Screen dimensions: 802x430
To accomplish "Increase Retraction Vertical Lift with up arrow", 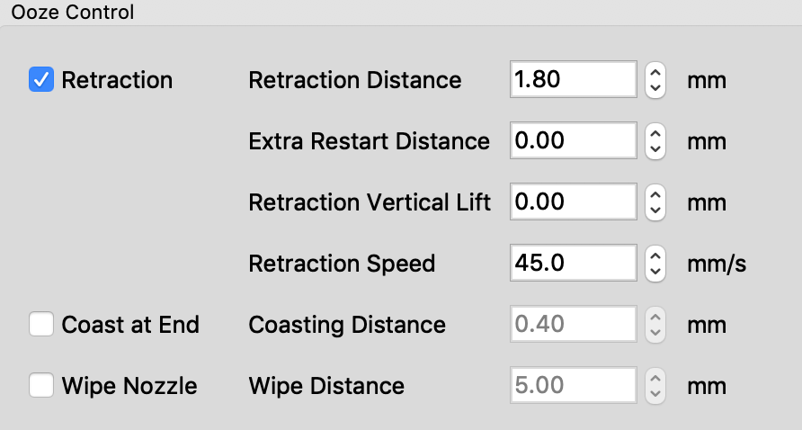I will [x=655, y=194].
